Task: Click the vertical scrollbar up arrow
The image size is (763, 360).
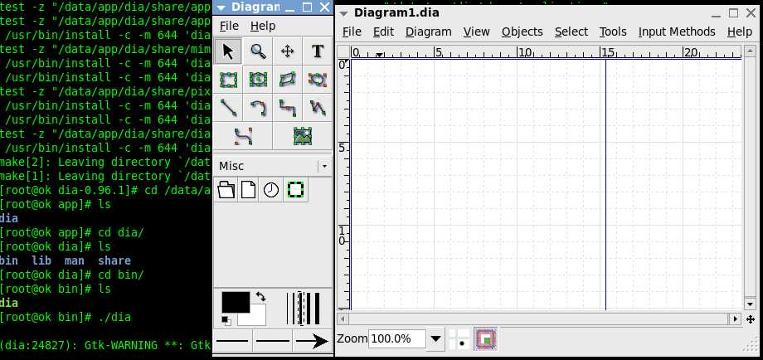Action: coord(750,51)
